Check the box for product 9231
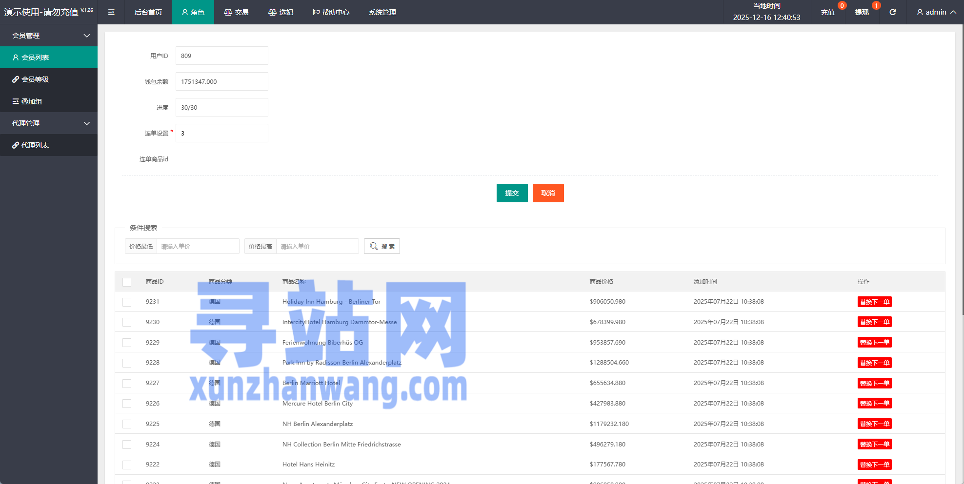This screenshot has width=964, height=484. tap(127, 302)
